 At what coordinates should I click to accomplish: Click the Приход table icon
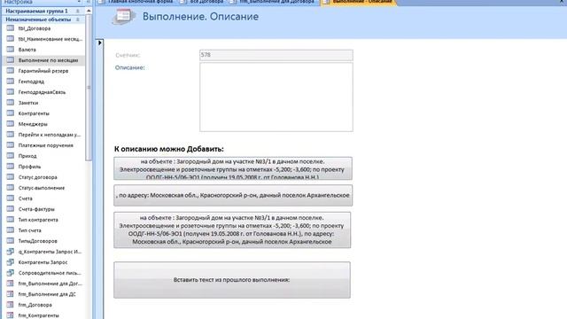pyautogui.click(x=11, y=156)
